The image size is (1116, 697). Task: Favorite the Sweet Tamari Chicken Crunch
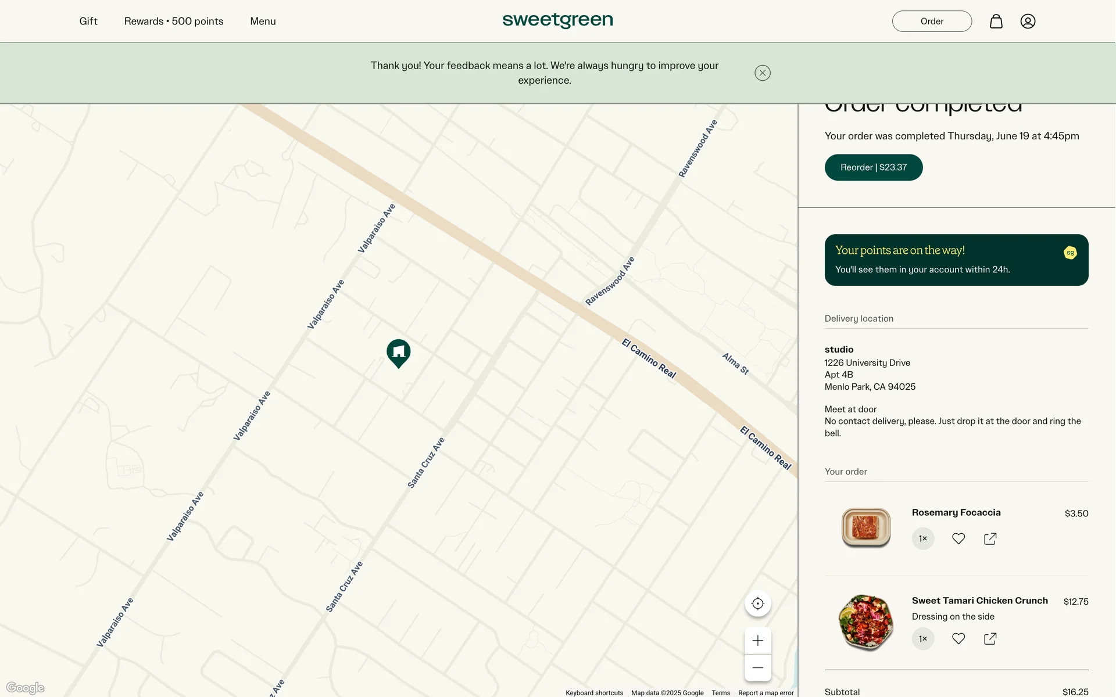958,638
